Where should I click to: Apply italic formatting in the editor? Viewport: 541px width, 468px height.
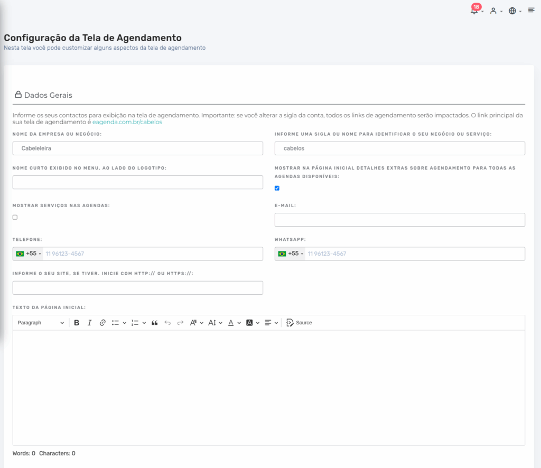point(89,323)
